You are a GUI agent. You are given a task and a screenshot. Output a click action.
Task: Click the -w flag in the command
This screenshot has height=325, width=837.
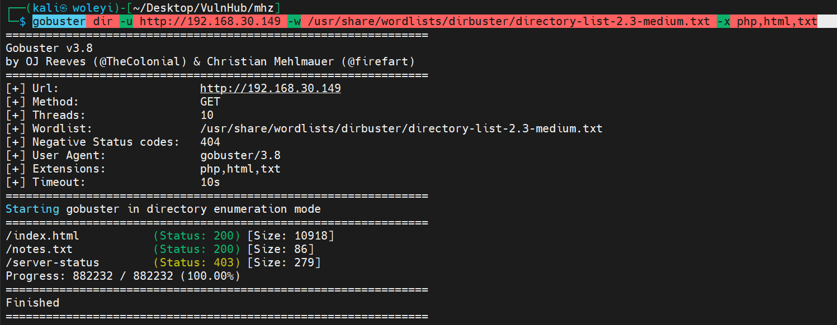tap(294, 22)
